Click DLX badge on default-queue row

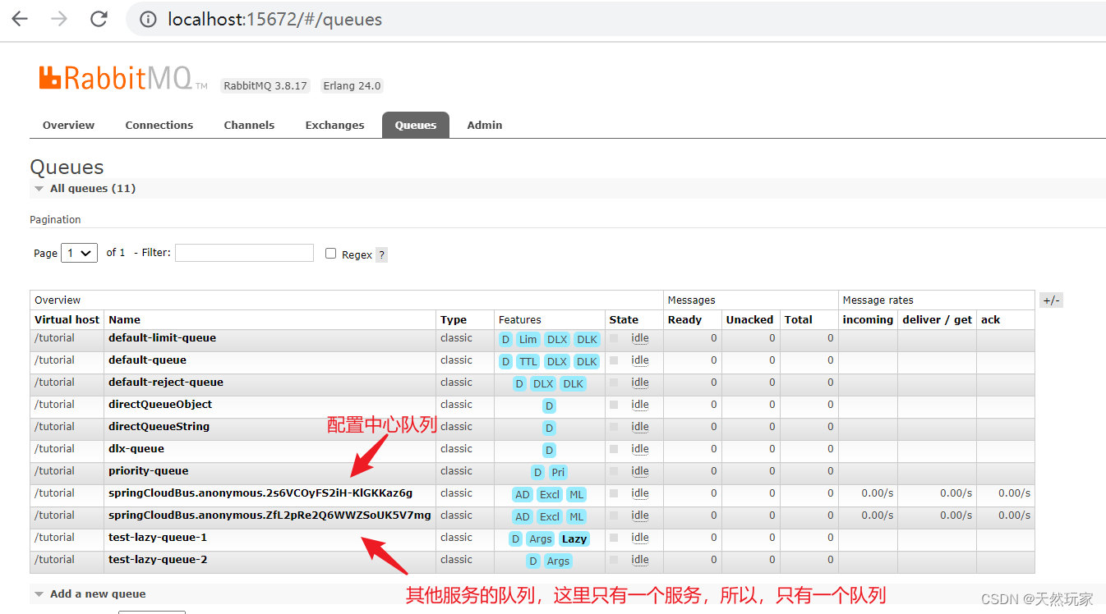tap(557, 361)
